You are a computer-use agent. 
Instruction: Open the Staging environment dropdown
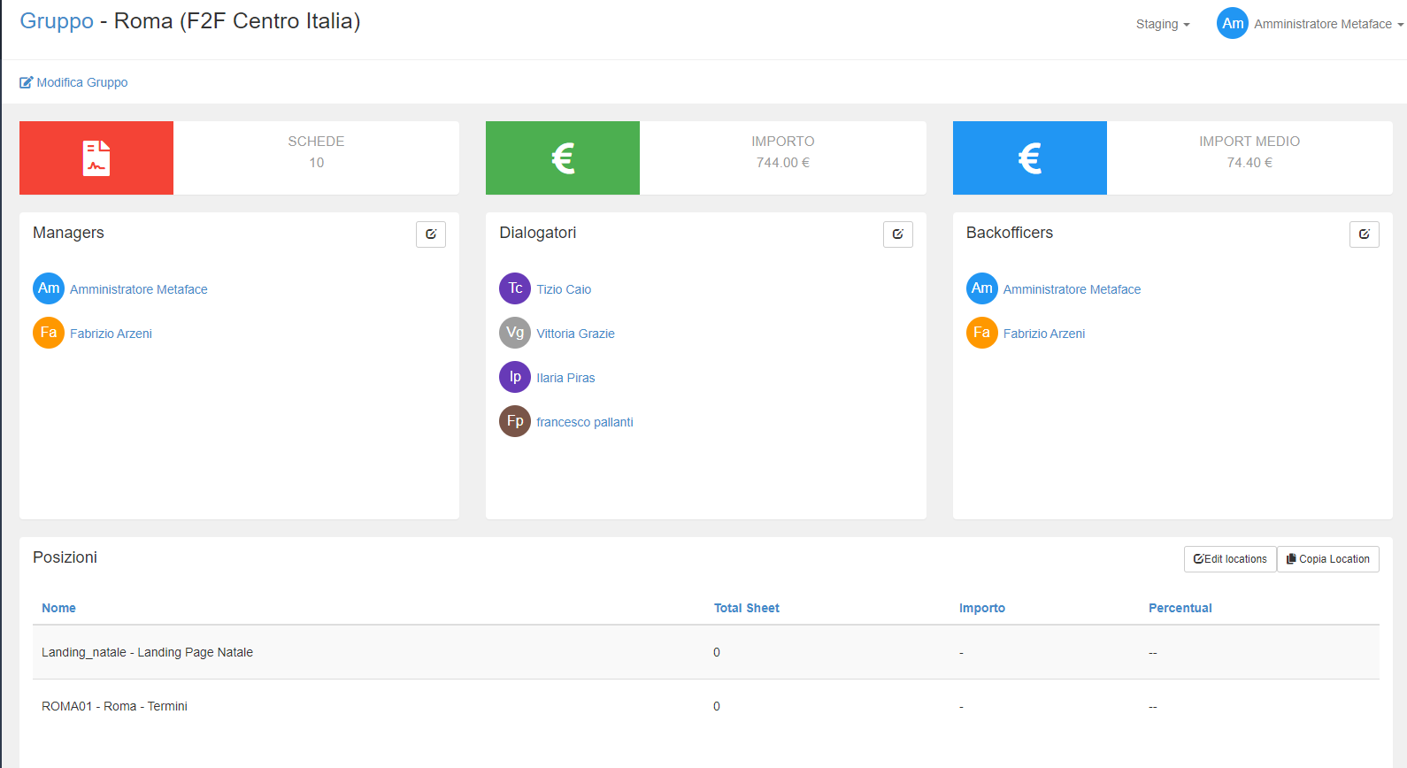coord(1162,24)
